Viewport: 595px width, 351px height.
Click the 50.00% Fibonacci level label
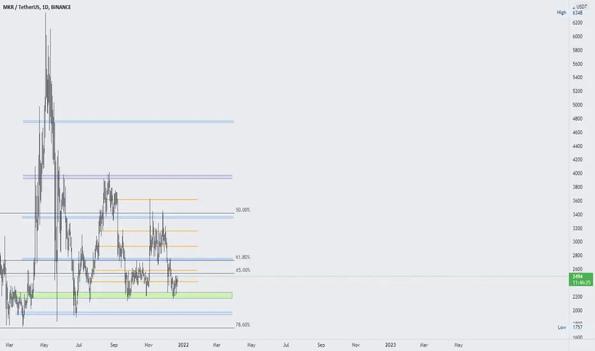243,210
